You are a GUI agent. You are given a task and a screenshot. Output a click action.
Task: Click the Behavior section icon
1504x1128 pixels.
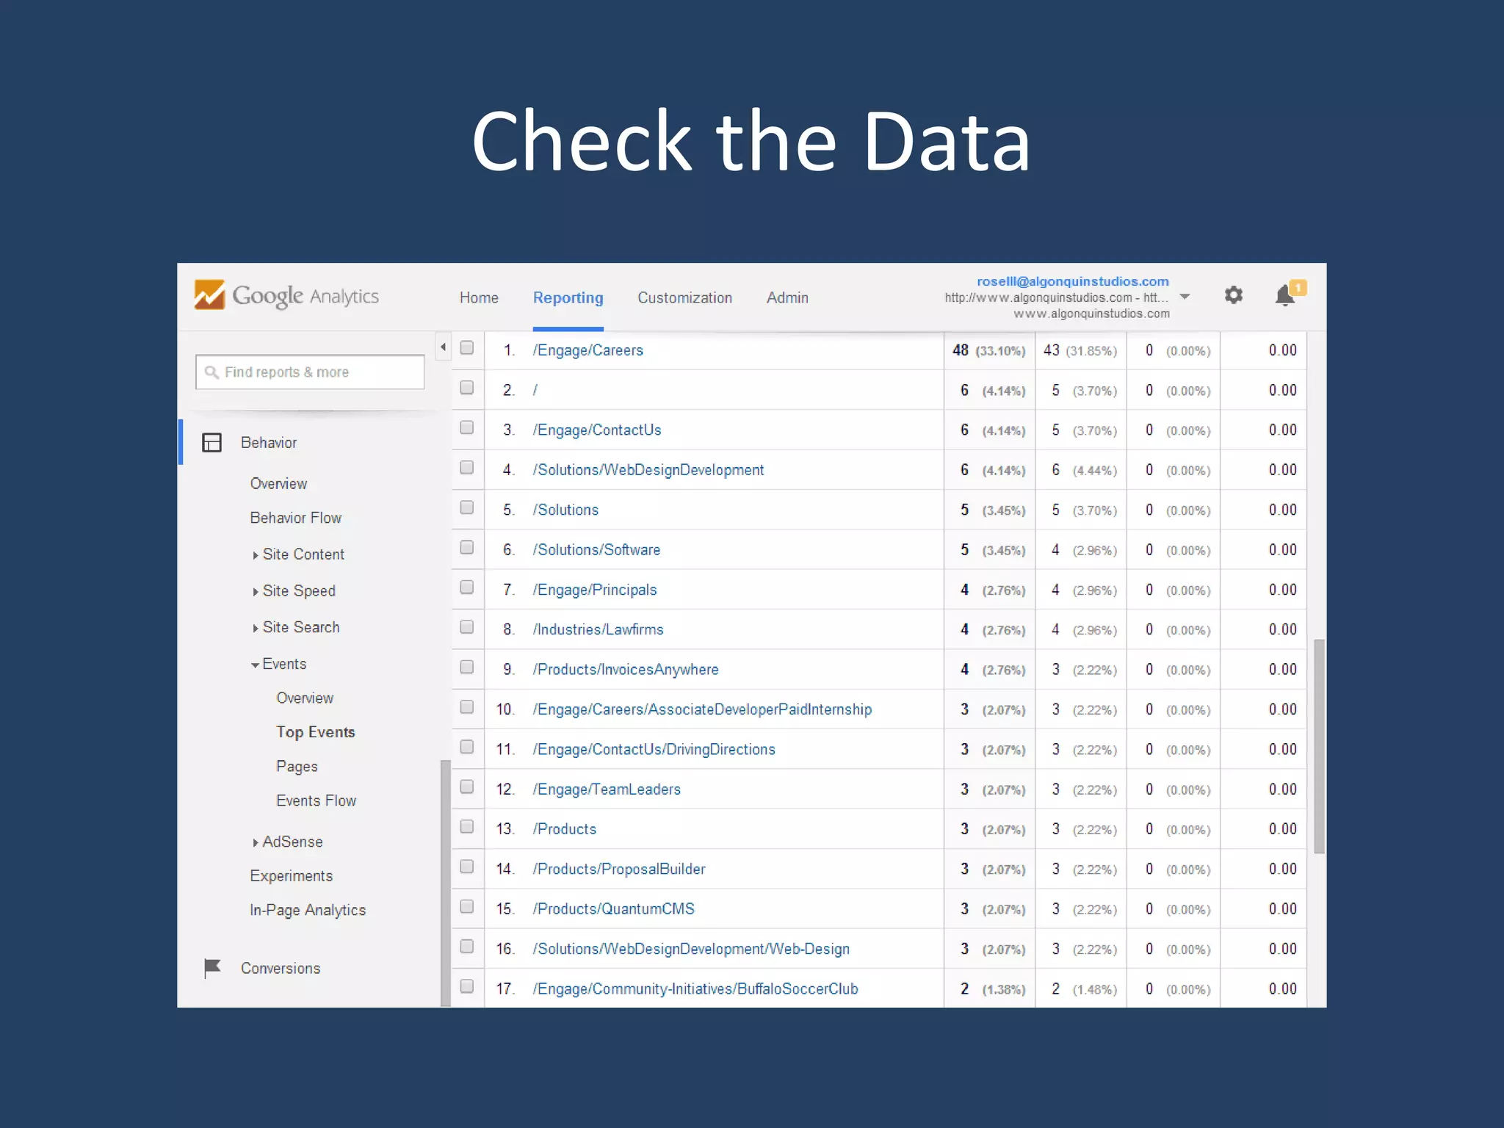pyautogui.click(x=212, y=442)
